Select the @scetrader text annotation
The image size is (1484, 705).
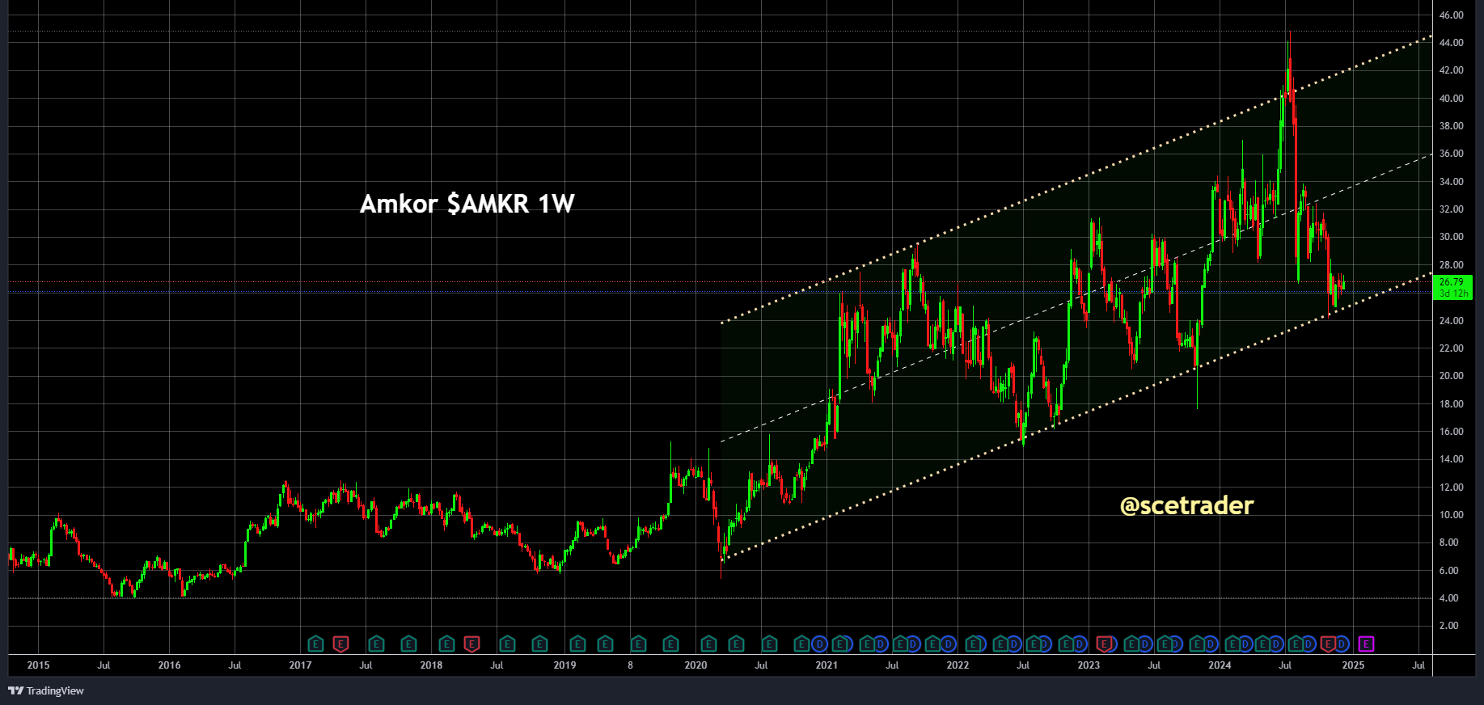pos(1186,505)
